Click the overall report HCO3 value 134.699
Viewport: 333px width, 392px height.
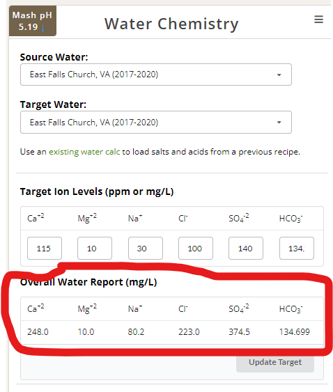(x=295, y=332)
